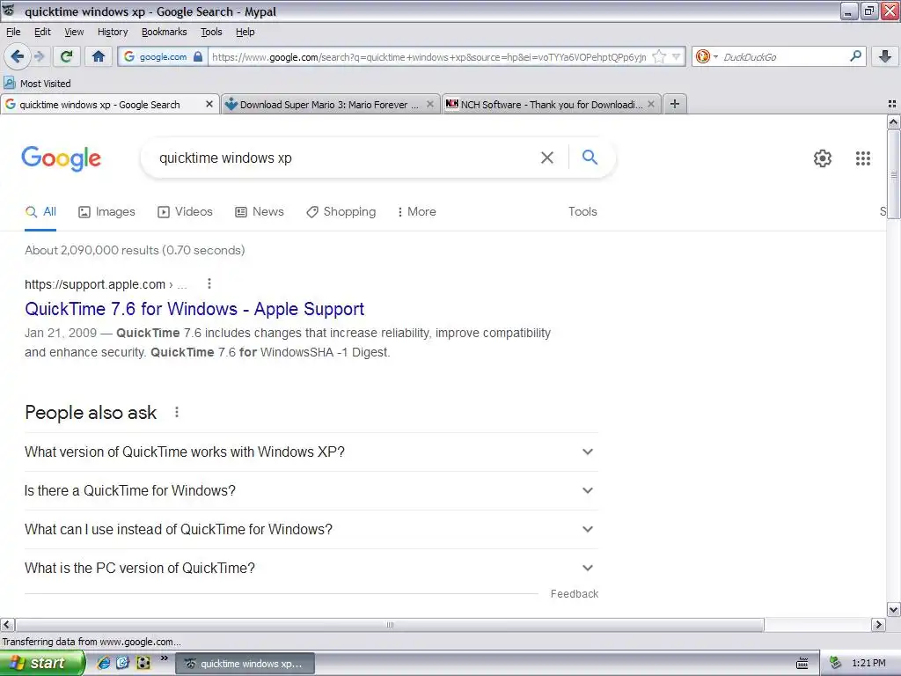Open the Windows Start menu
Viewport: 901px width, 676px height.
point(41,663)
